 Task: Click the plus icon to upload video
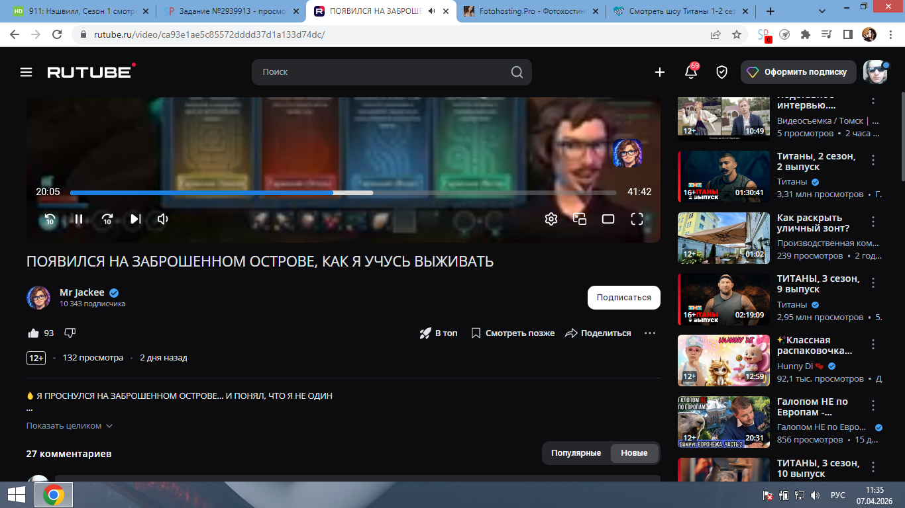coord(659,72)
